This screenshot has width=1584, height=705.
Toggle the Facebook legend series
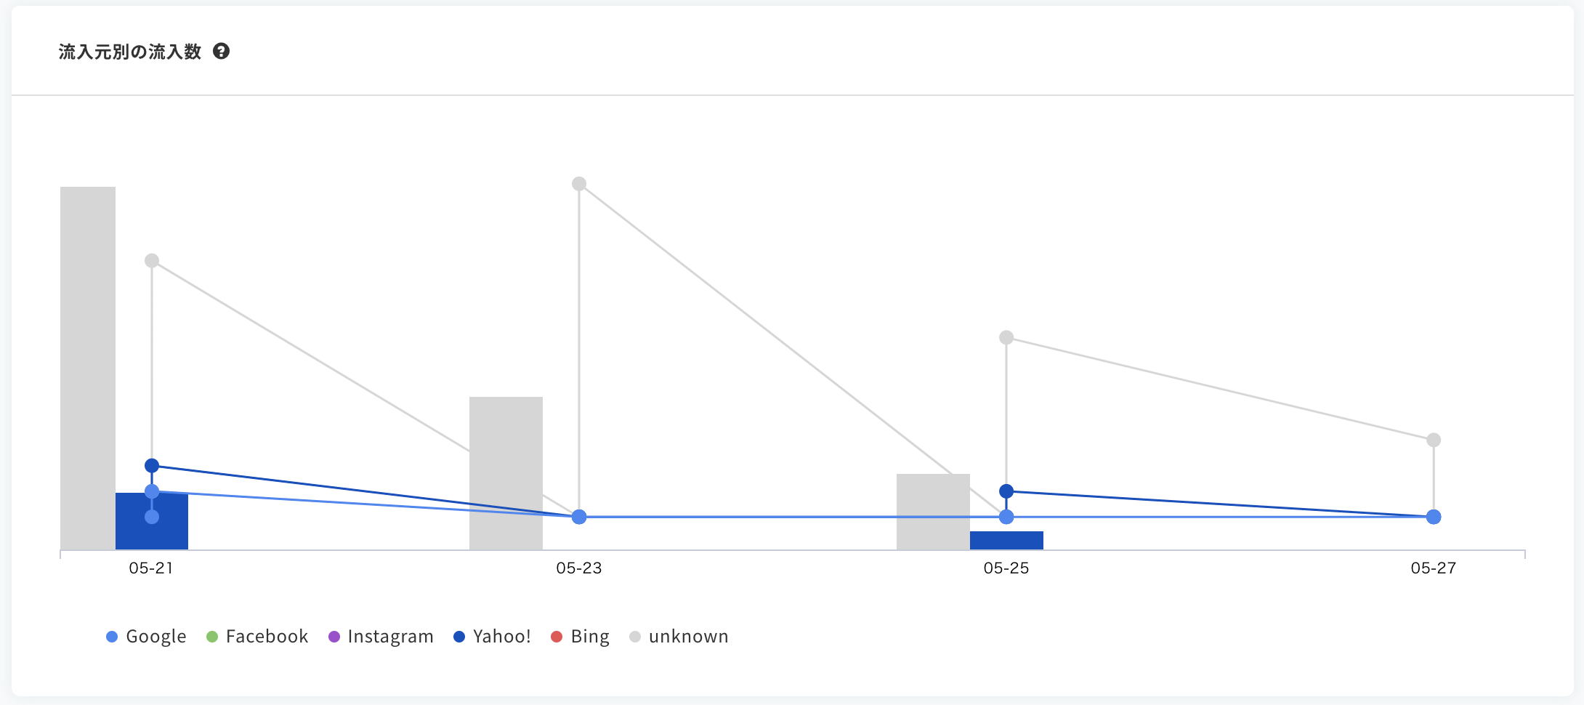point(257,637)
